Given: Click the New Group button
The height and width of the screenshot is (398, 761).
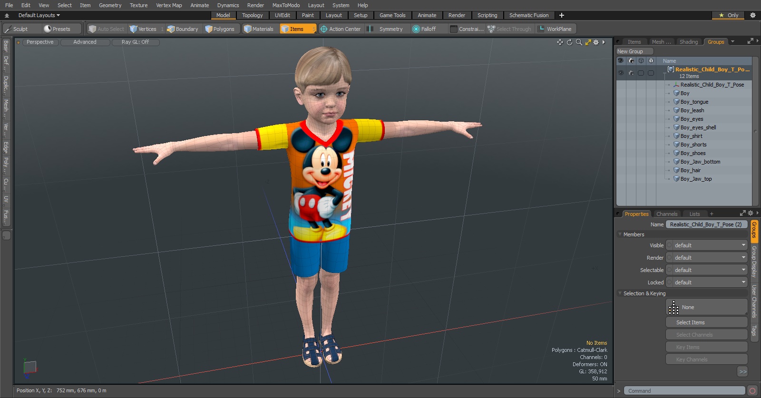Looking at the screenshot, I should (x=634, y=51).
